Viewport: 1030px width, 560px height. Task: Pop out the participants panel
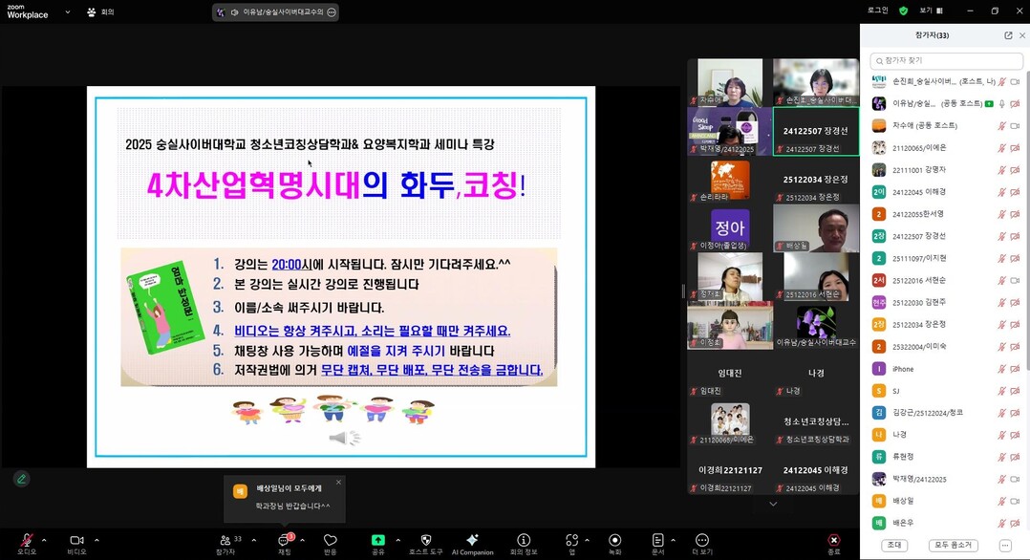(x=1008, y=35)
